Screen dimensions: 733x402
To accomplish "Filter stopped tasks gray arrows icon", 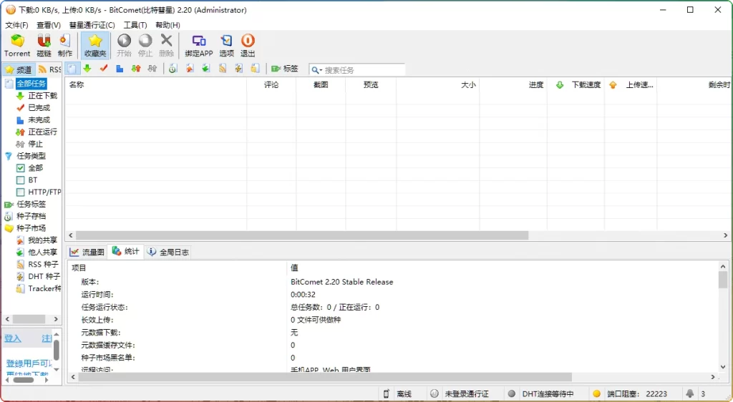I will click(x=152, y=69).
